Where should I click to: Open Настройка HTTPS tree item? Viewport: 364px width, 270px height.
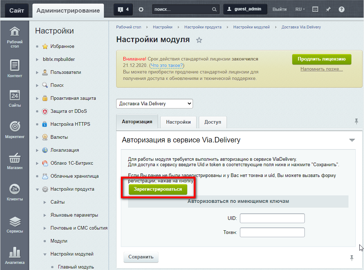[x=70, y=124]
